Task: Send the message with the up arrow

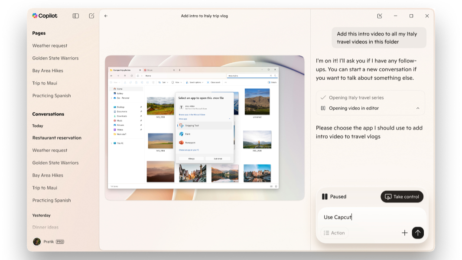Action: click(417, 233)
